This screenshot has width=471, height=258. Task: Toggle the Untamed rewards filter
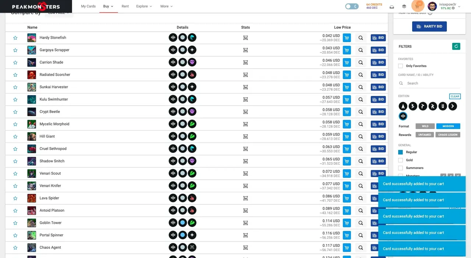(424, 135)
